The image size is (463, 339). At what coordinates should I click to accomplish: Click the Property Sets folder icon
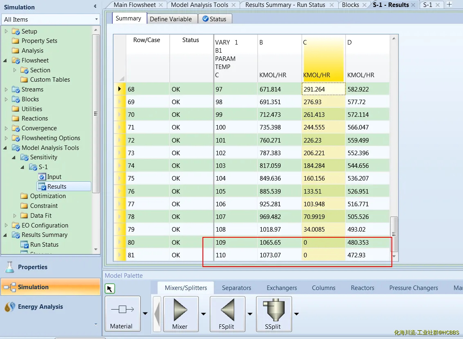click(x=16, y=41)
